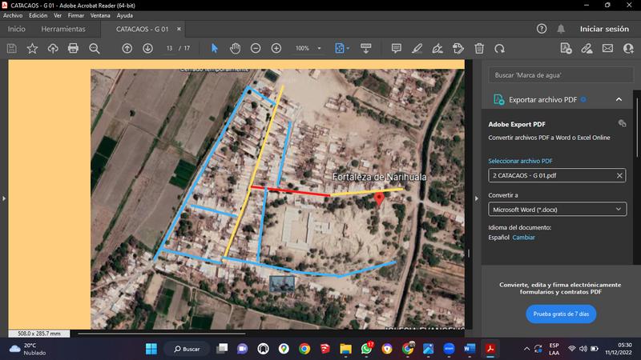Expand the left navigation pane arrow

coord(4,198)
